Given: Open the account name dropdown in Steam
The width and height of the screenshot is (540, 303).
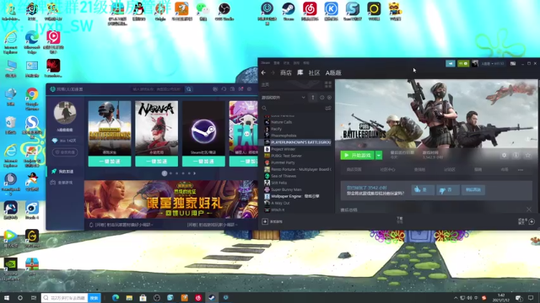Looking at the screenshot, I should point(493,64).
